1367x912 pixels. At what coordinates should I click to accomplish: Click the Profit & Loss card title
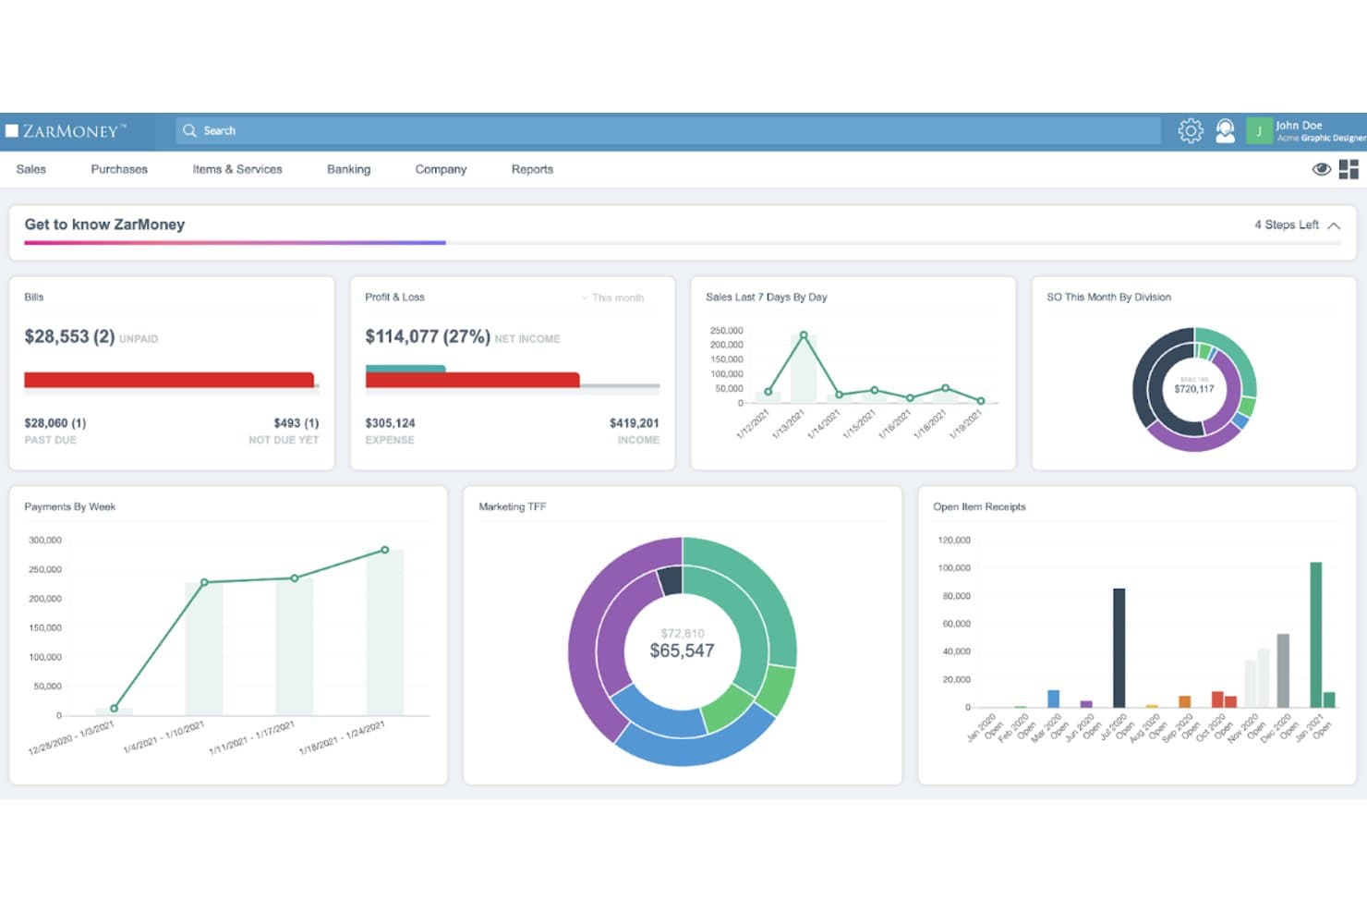pos(394,298)
